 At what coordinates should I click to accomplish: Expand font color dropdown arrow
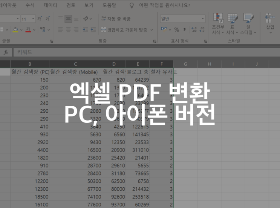[x=34, y=30]
